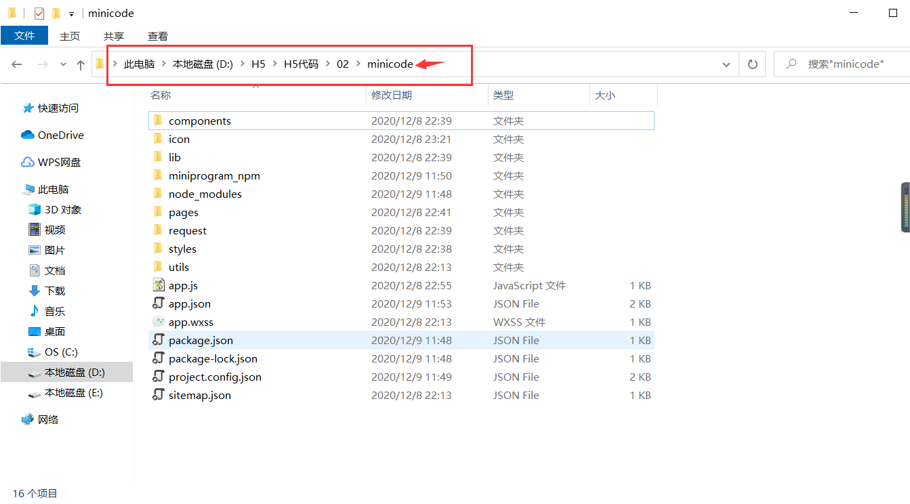Expand the chevron after H5代码 breadcrumb
The width and height of the screenshot is (910, 504).
[327, 64]
